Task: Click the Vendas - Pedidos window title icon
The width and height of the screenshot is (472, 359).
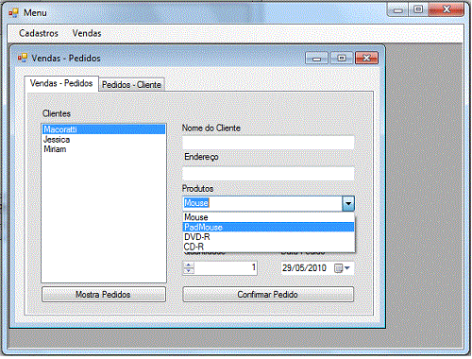Action: 23,58
